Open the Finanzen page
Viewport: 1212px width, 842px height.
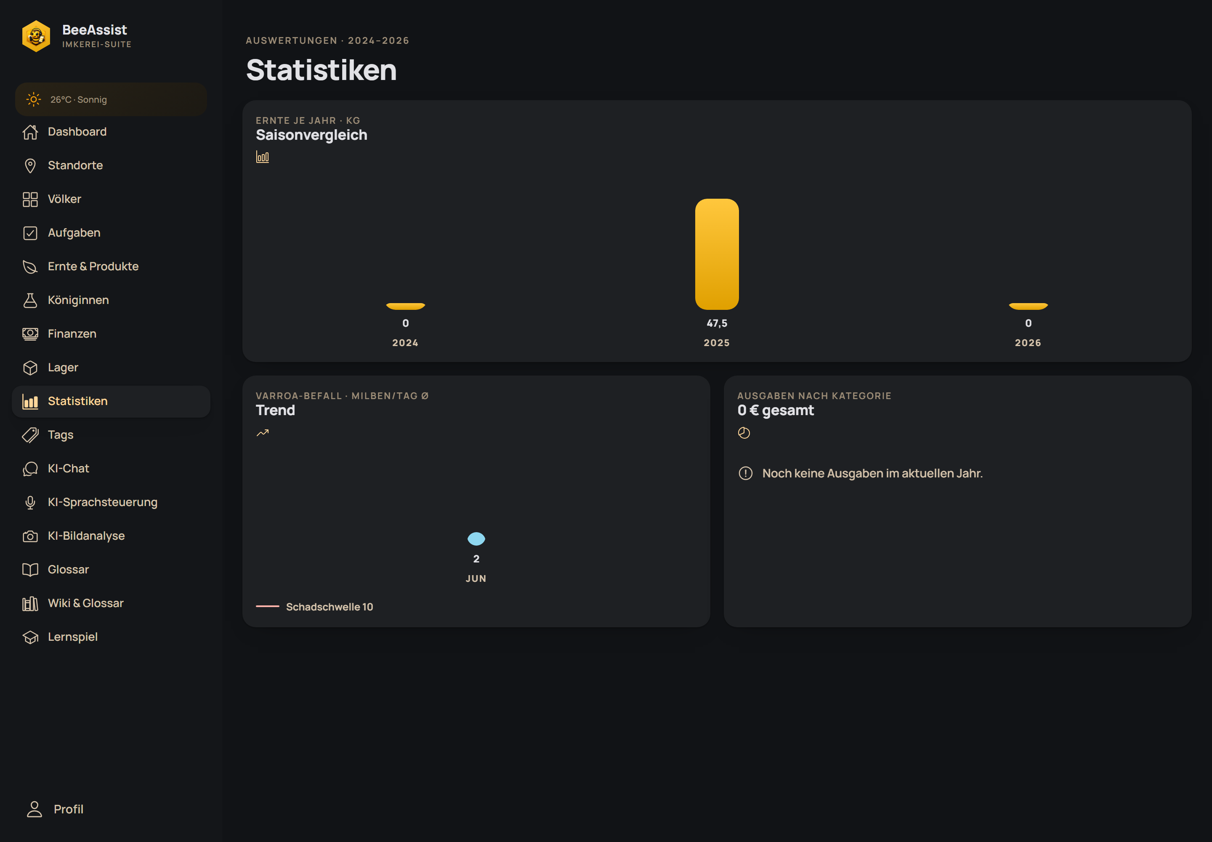point(111,334)
